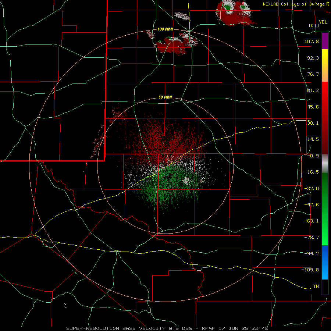Select the 92.3 scale value
This screenshot has width=331, height=331.
coord(313,58)
